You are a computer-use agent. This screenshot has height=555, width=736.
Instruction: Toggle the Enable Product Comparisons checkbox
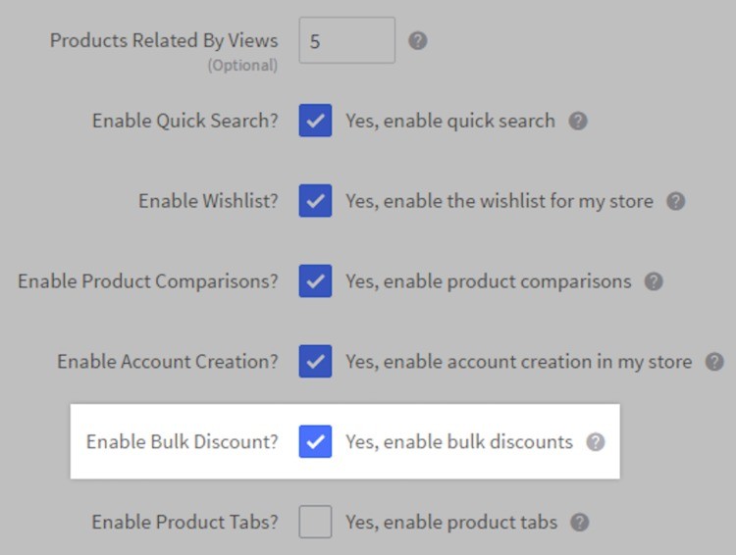315,281
